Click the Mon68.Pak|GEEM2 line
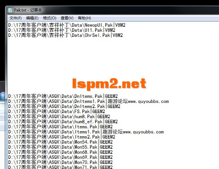Screen dimensions: 219x169 (x=60, y=152)
